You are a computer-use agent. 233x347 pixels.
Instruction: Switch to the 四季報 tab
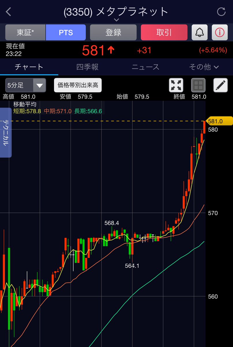point(87,67)
